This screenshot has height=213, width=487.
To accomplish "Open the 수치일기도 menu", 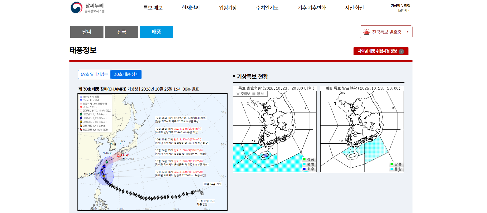I will [267, 8].
